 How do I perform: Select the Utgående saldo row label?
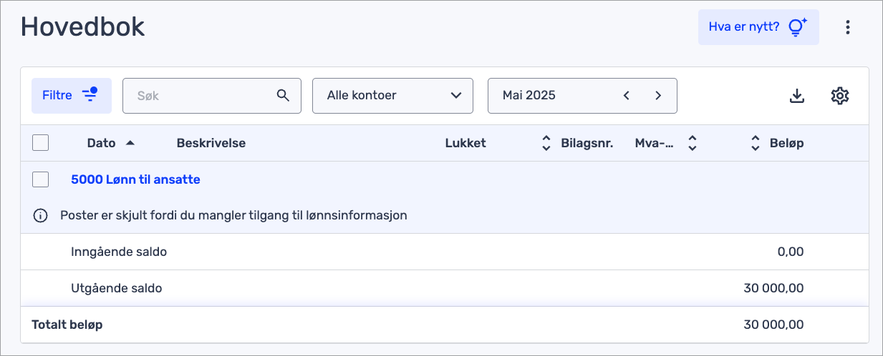click(x=117, y=288)
